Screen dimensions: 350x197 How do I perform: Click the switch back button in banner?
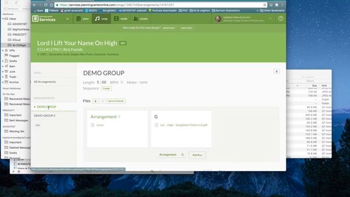click(168, 28)
